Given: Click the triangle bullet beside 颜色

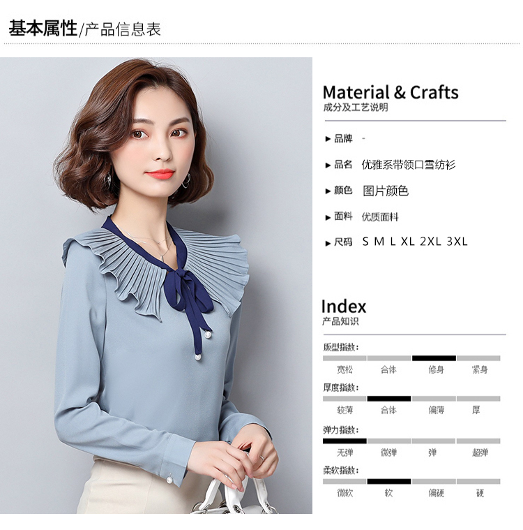Looking at the screenshot, I should coord(328,191).
